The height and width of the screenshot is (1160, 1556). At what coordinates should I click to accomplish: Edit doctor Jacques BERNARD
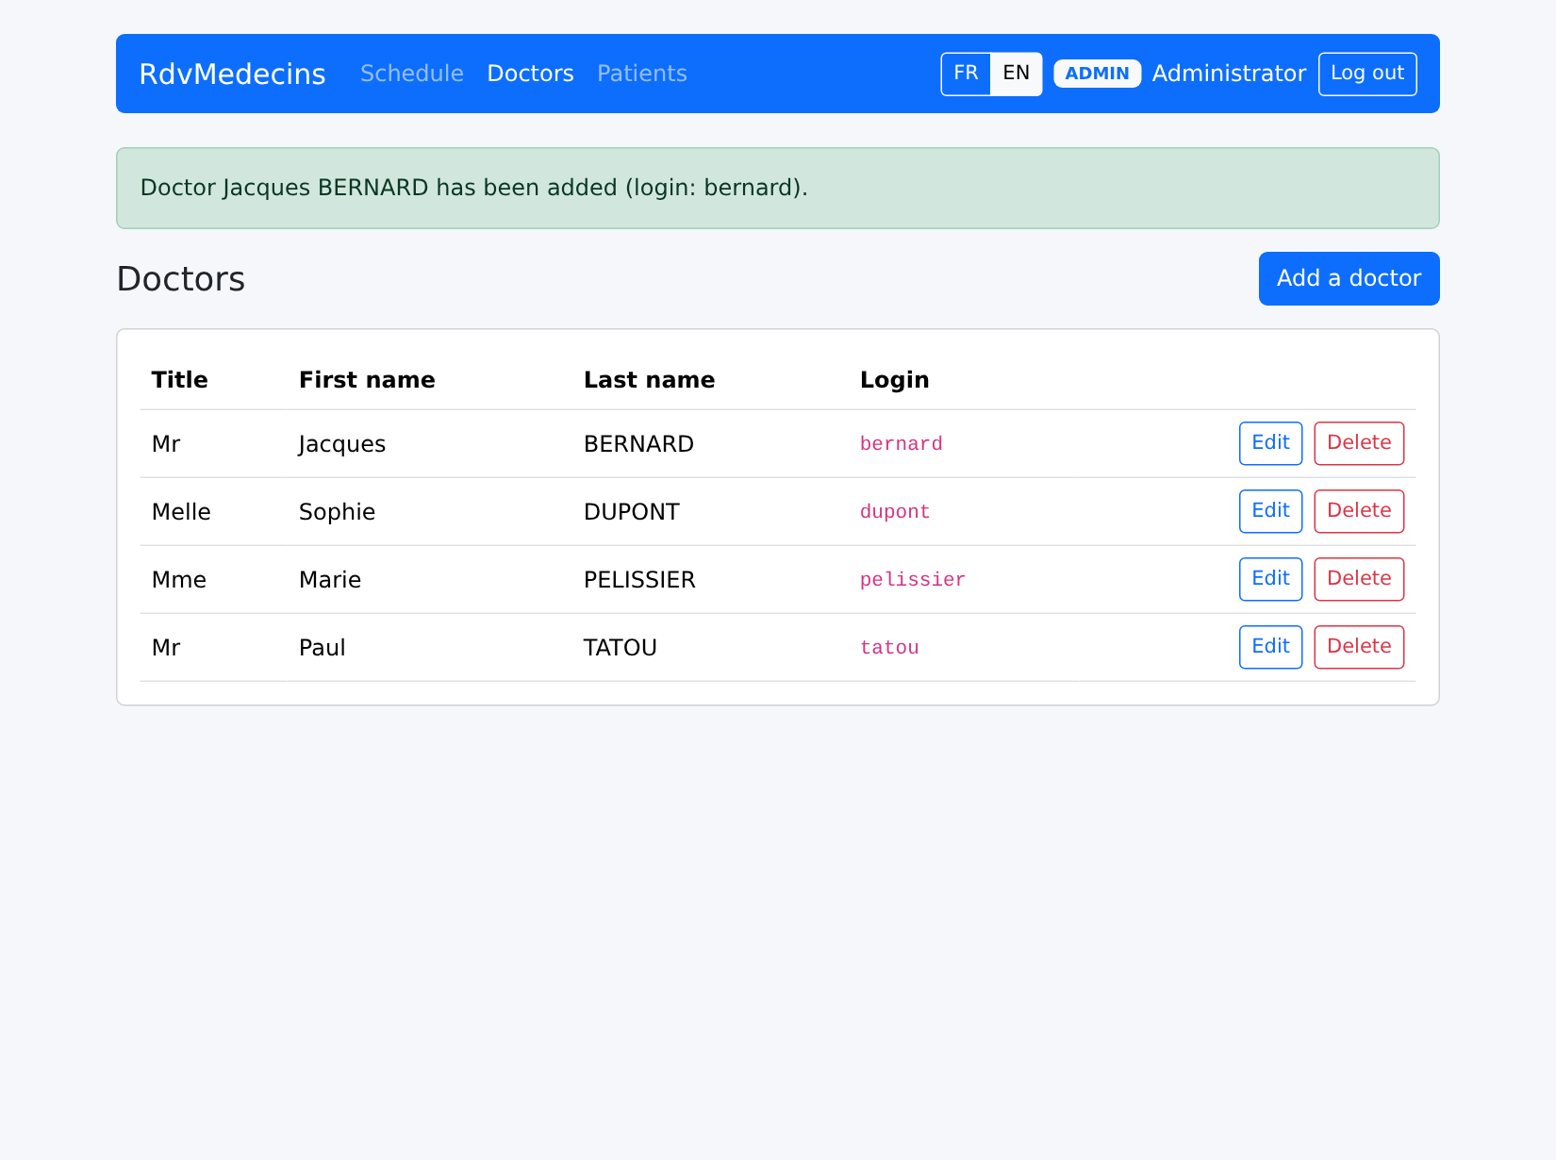click(1270, 443)
